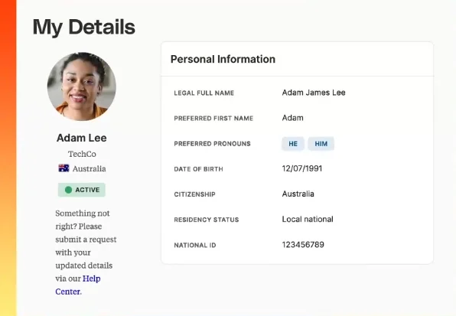456x316 pixels.
Task: Select the value Adam James Lee
Action: click(314, 93)
